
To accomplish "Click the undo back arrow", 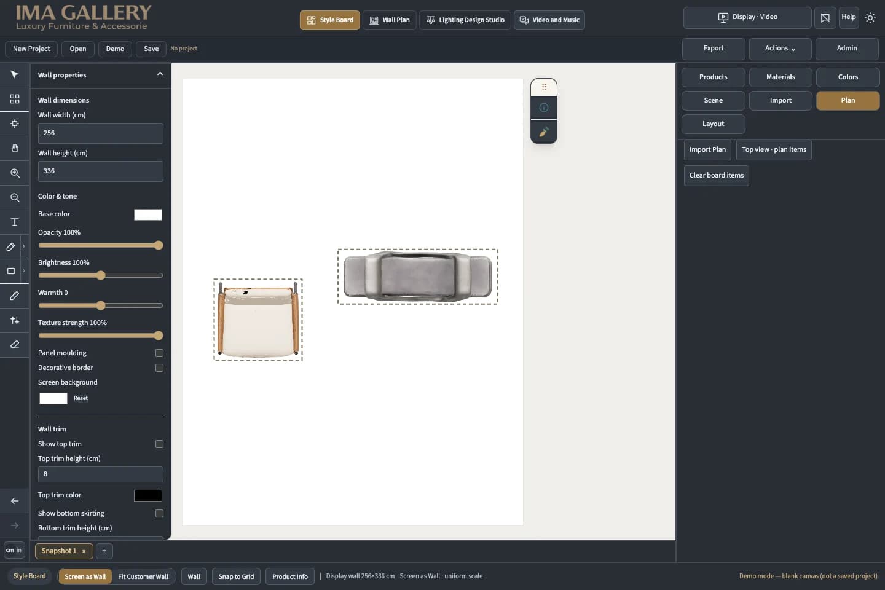I will pos(15,501).
